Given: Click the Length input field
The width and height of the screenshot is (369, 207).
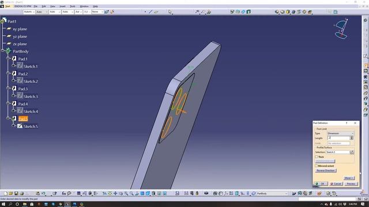Looking at the screenshot, I should (338, 138).
